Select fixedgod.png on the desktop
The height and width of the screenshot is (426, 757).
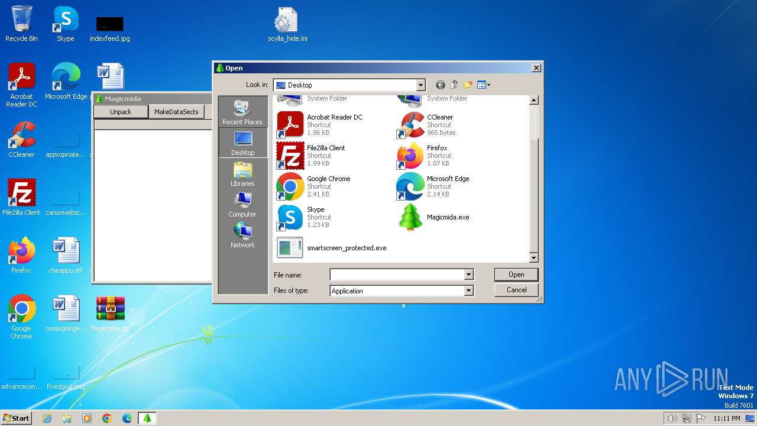tap(66, 379)
